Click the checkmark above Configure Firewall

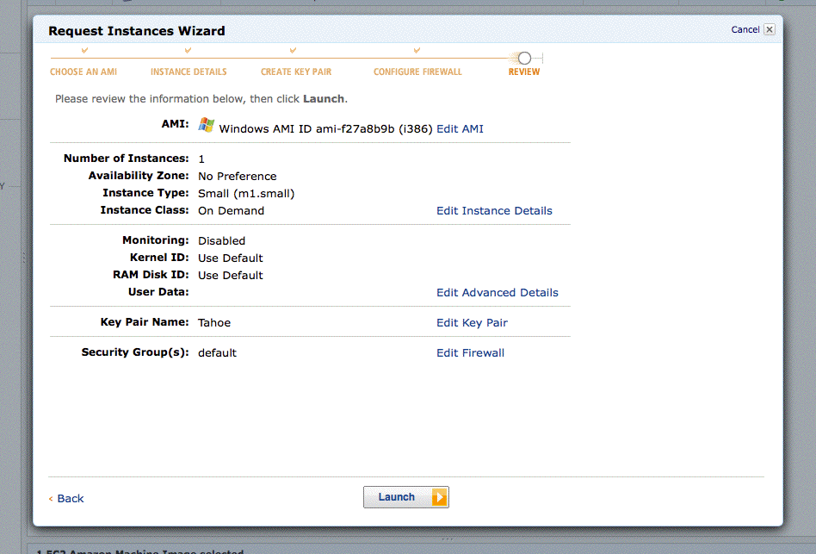point(417,52)
